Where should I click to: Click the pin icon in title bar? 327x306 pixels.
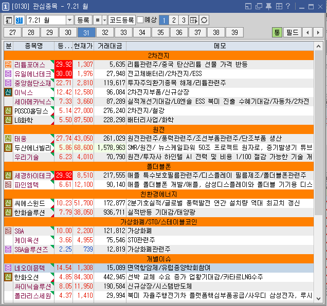[x=268, y=7]
